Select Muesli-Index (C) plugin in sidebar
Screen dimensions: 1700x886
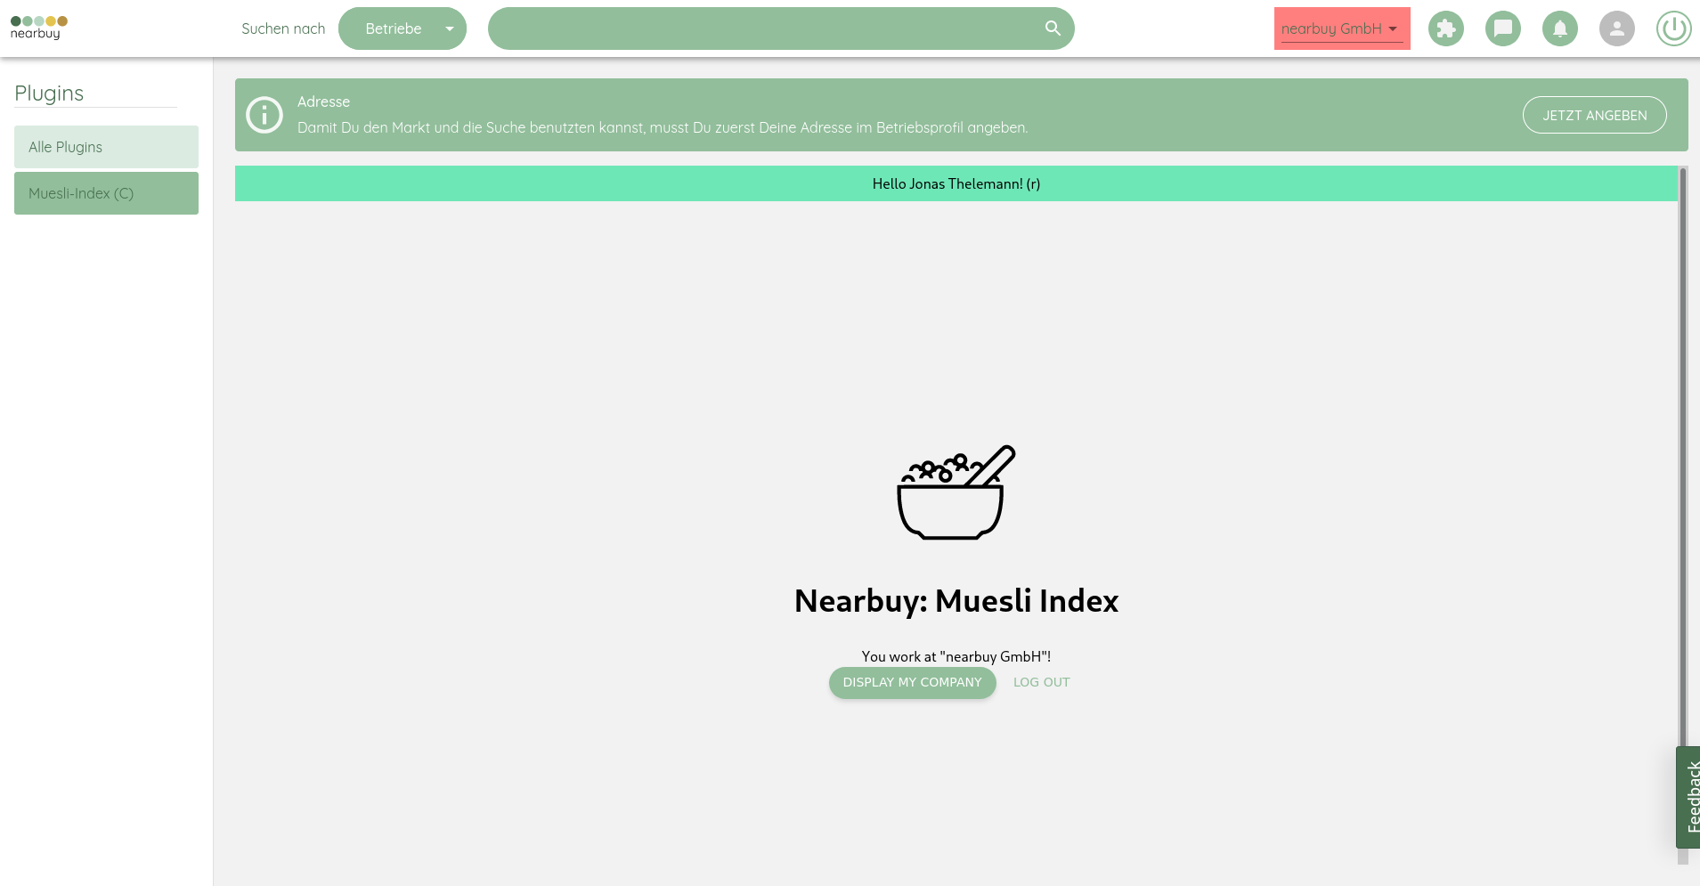coord(106,193)
